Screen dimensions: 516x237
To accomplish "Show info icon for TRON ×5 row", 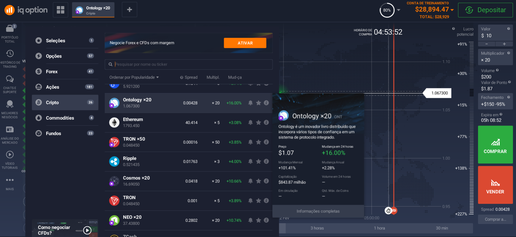I will [266, 201].
